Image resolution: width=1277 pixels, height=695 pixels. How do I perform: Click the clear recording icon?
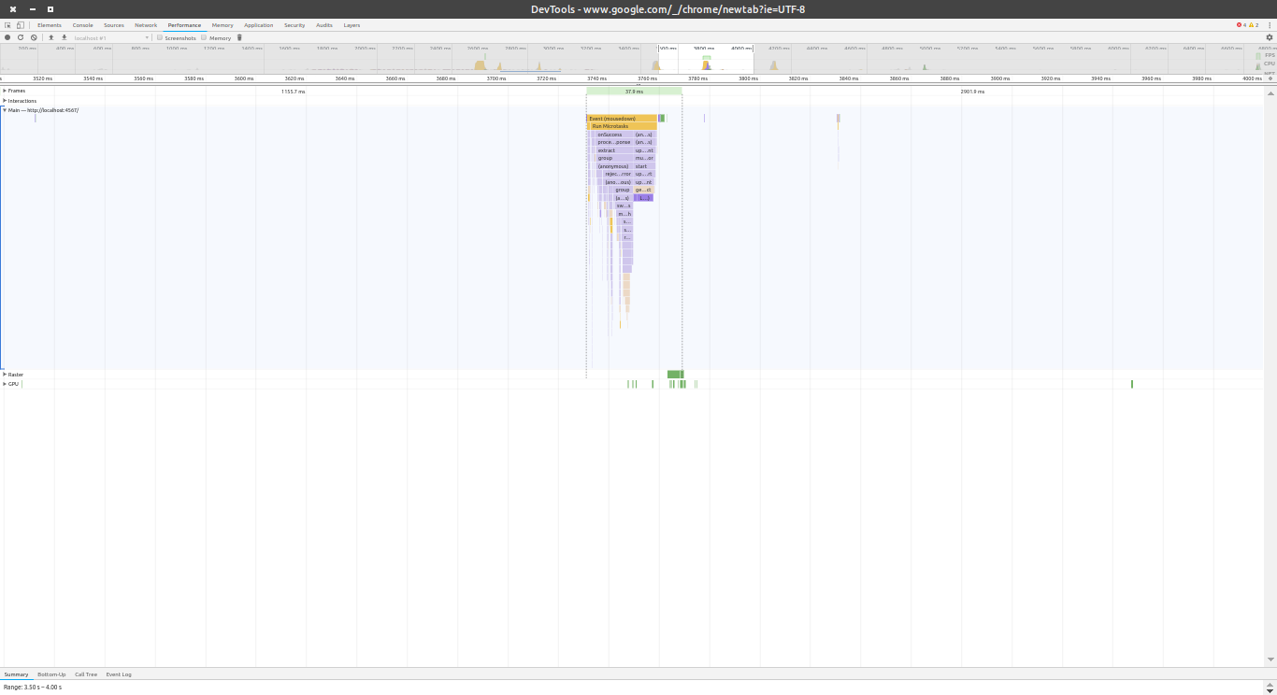(34, 37)
